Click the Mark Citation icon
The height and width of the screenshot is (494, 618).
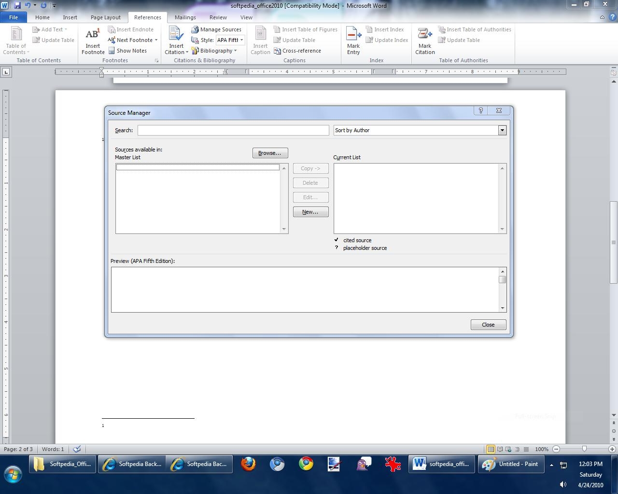tap(425, 35)
